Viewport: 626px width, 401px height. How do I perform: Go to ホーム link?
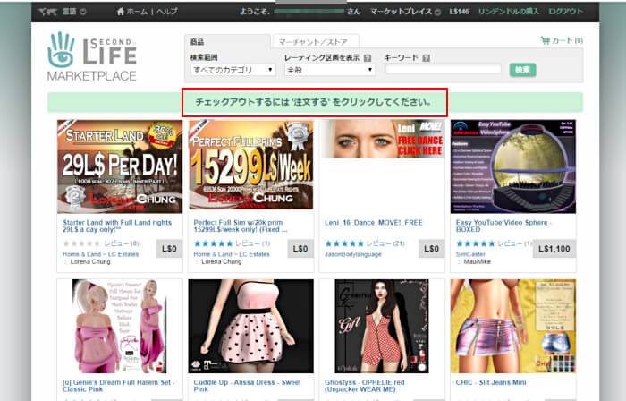137,12
